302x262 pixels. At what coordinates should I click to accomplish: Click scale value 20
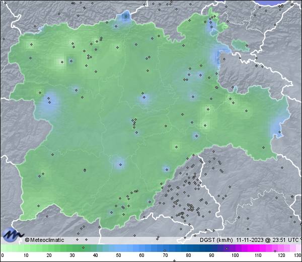[49, 255]
